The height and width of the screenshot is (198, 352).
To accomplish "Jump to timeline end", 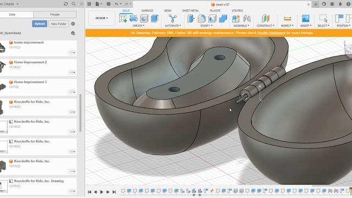I will tap(114, 192).
